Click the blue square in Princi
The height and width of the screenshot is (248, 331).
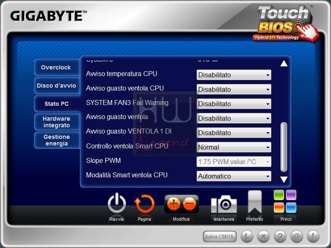click(x=291, y=207)
